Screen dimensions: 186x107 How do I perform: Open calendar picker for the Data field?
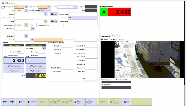[26, 11]
